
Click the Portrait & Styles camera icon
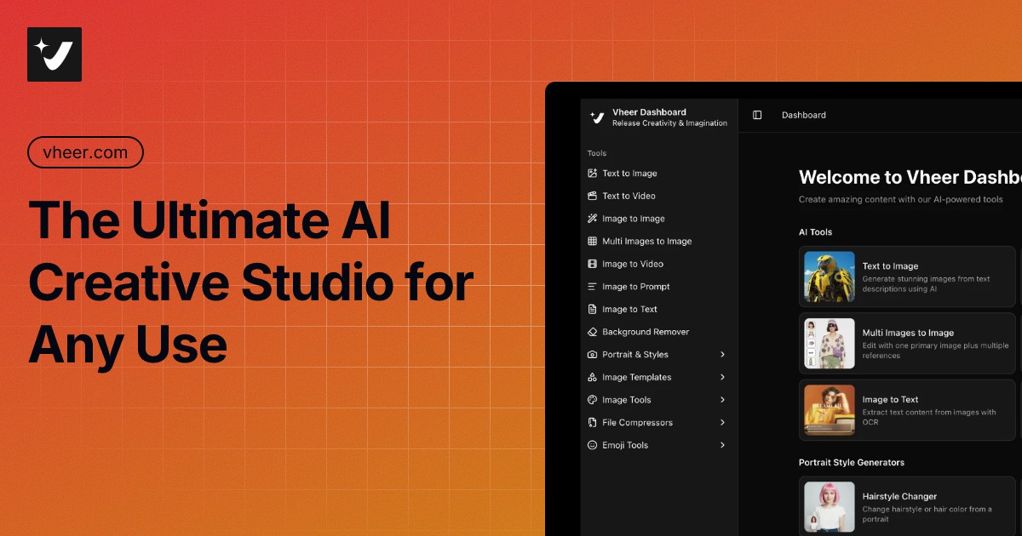(x=593, y=355)
